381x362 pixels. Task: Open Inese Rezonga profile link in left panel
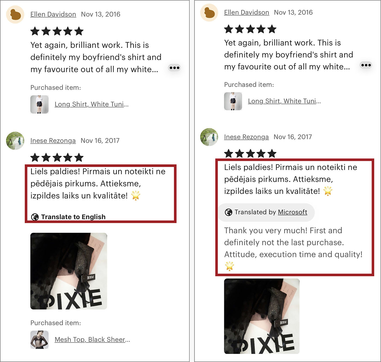click(53, 141)
